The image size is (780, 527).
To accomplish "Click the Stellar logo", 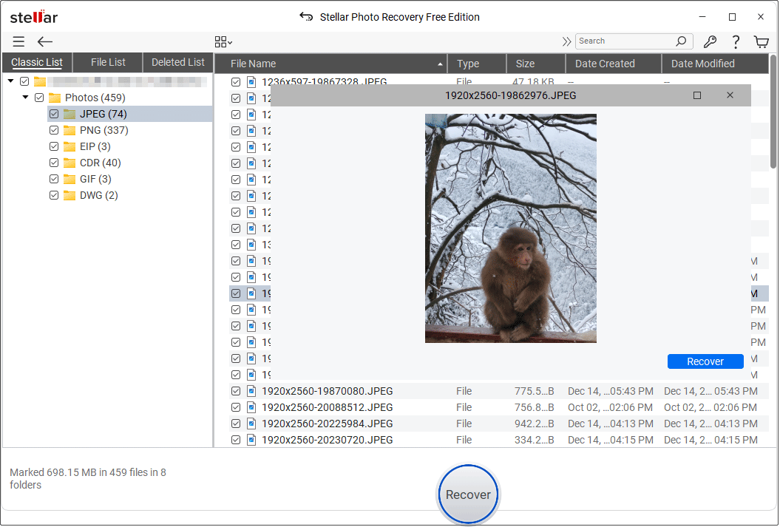I will click(34, 17).
